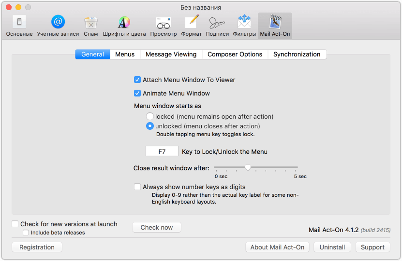Click the Registration button
This screenshot has height=261, width=402.
click(x=37, y=247)
